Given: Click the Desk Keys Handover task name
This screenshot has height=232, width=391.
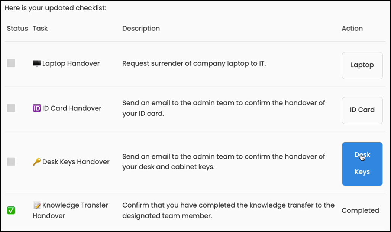Looking at the screenshot, I should (76, 162).
